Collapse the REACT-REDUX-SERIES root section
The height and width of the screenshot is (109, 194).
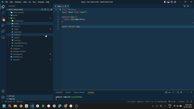tap(7, 9)
